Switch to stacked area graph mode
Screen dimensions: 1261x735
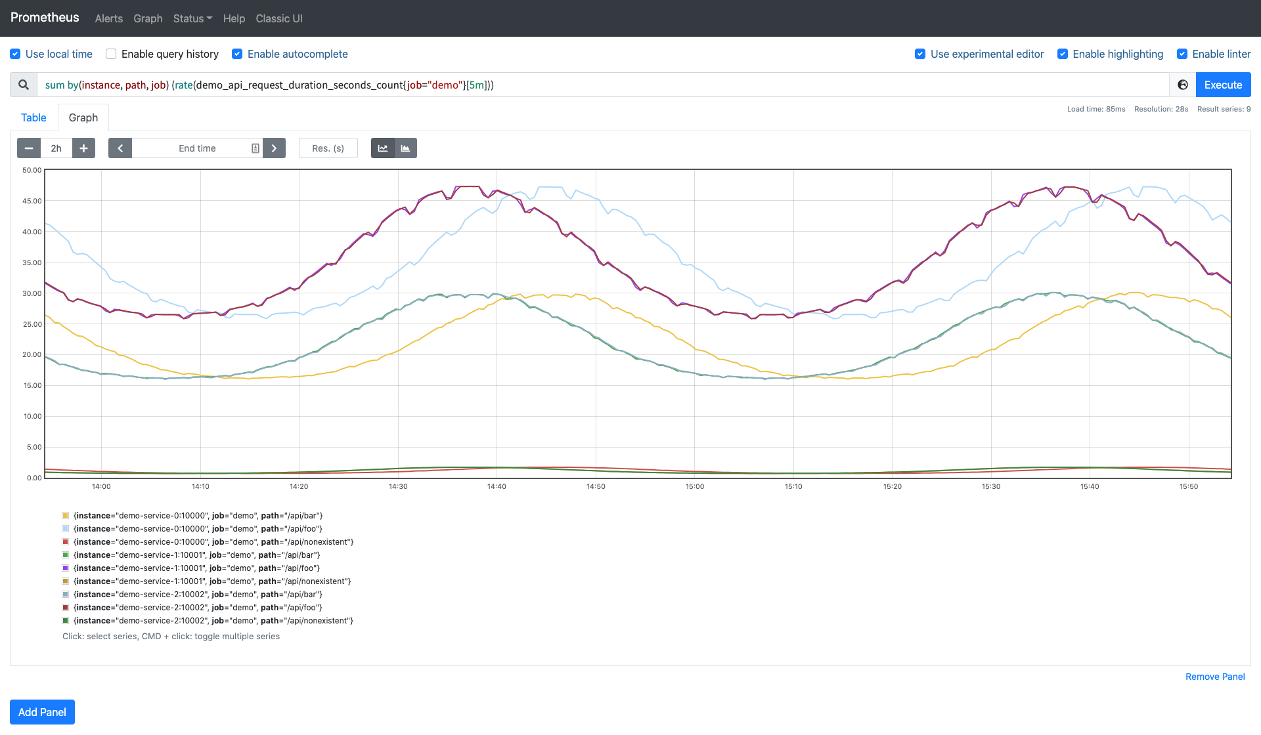tap(406, 148)
